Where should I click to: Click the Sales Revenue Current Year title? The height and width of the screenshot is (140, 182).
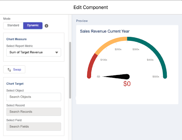pyautogui.click(x=105, y=31)
